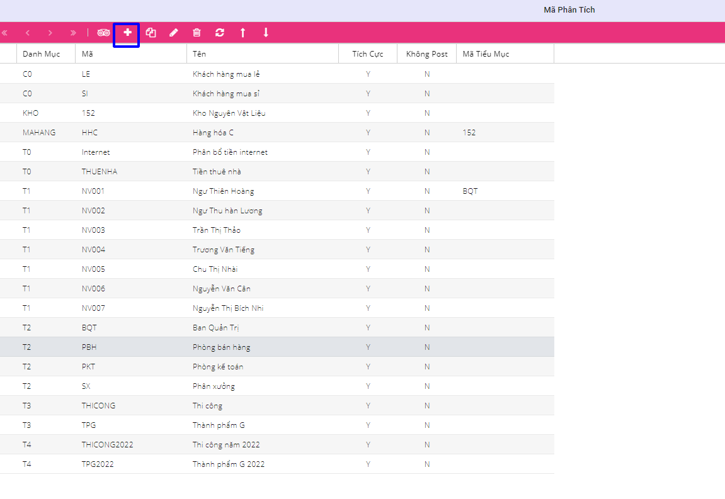Click the down arrow icon
This screenshot has height=499, width=725.
266,33
